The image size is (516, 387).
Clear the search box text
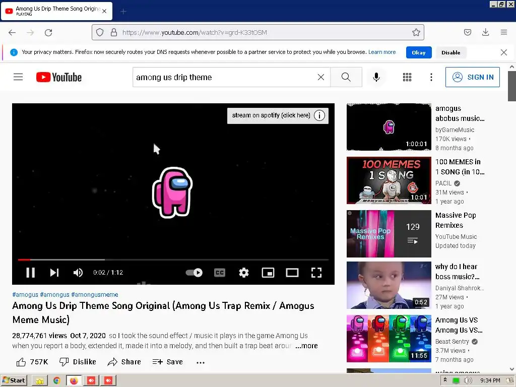[321, 77]
